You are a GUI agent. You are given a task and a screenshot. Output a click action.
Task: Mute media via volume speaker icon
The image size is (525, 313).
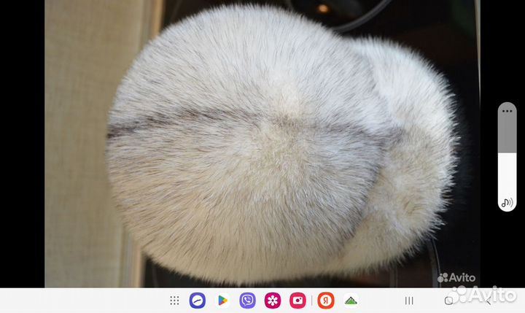(507, 202)
